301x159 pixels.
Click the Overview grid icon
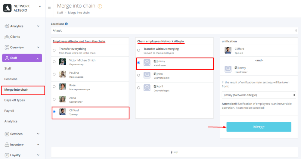pos(7,48)
